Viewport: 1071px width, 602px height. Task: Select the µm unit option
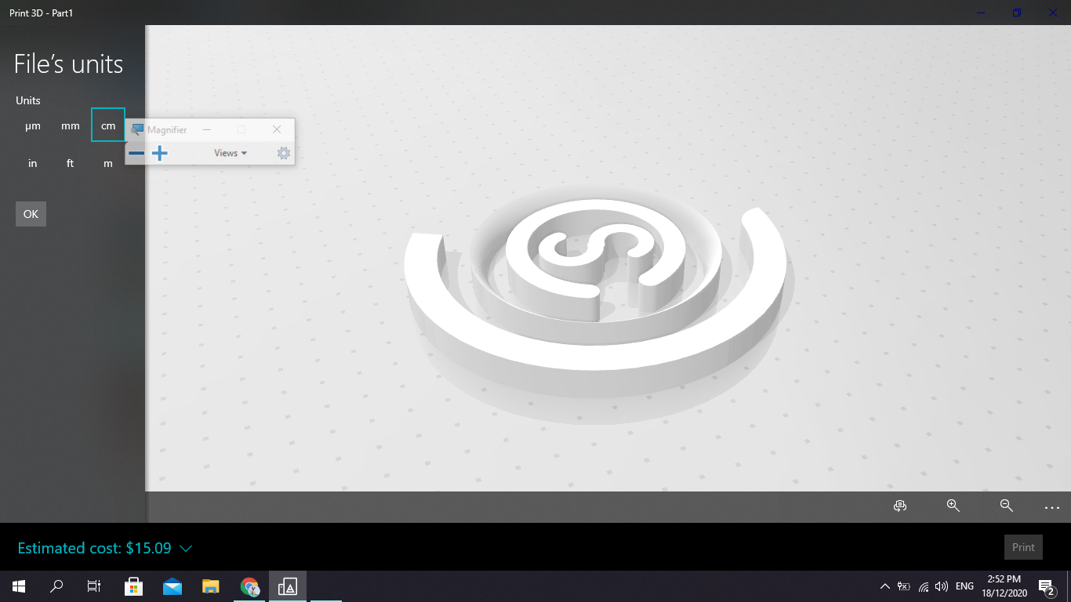point(33,125)
